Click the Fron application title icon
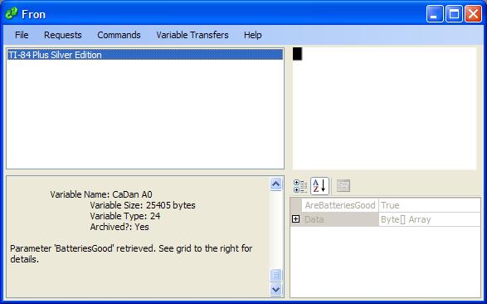Viewport: 487px width, 304px height. (x=12, y=13)
